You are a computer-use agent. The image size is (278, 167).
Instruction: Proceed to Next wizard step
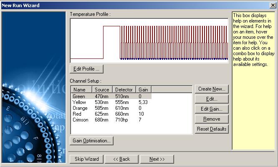(157, 159)
